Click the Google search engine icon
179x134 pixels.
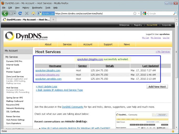point(144,13)
